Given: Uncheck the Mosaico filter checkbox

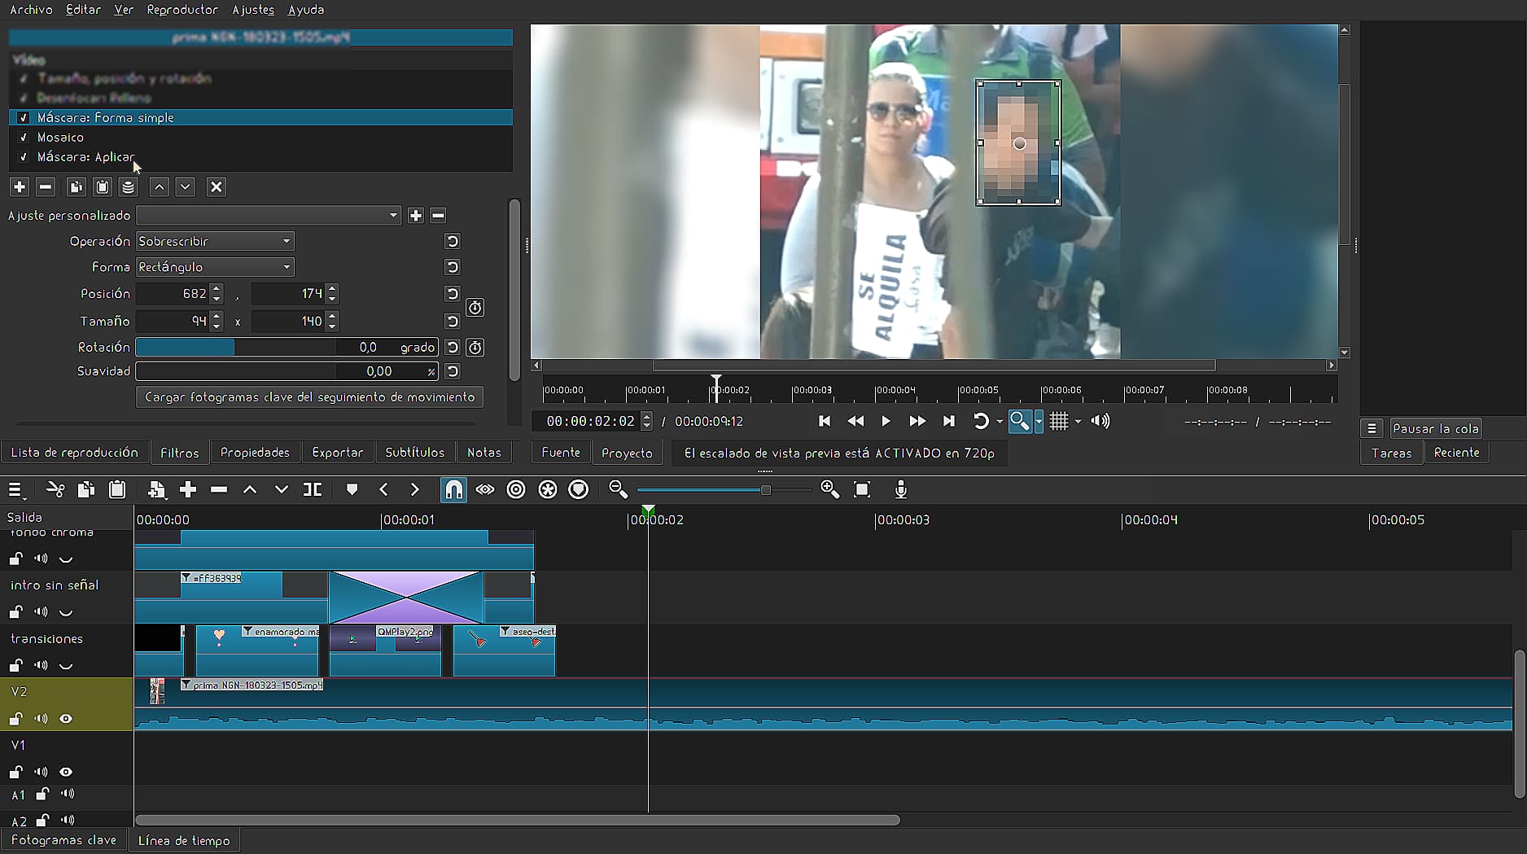Looking at the screenshot, I should click(24, 138).
